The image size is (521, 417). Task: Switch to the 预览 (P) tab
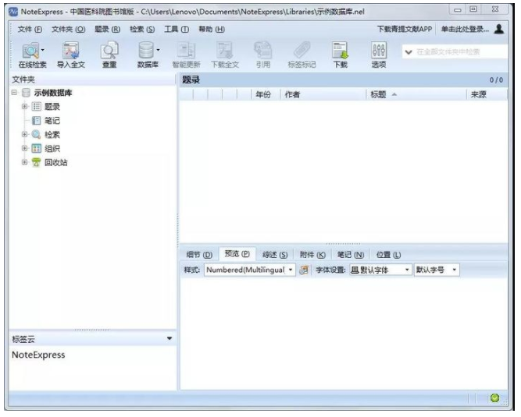[237, 254]
